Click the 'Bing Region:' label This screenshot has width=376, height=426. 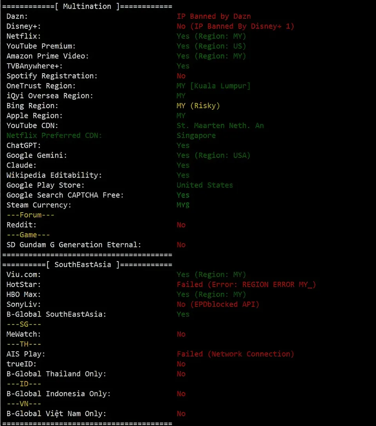pyautogui.click(x=33, y=106)
